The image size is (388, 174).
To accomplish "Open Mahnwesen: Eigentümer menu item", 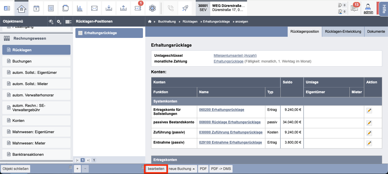I will click(36, 132).
